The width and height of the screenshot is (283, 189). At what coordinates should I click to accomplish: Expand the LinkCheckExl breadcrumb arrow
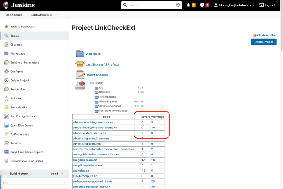(57, 15)
